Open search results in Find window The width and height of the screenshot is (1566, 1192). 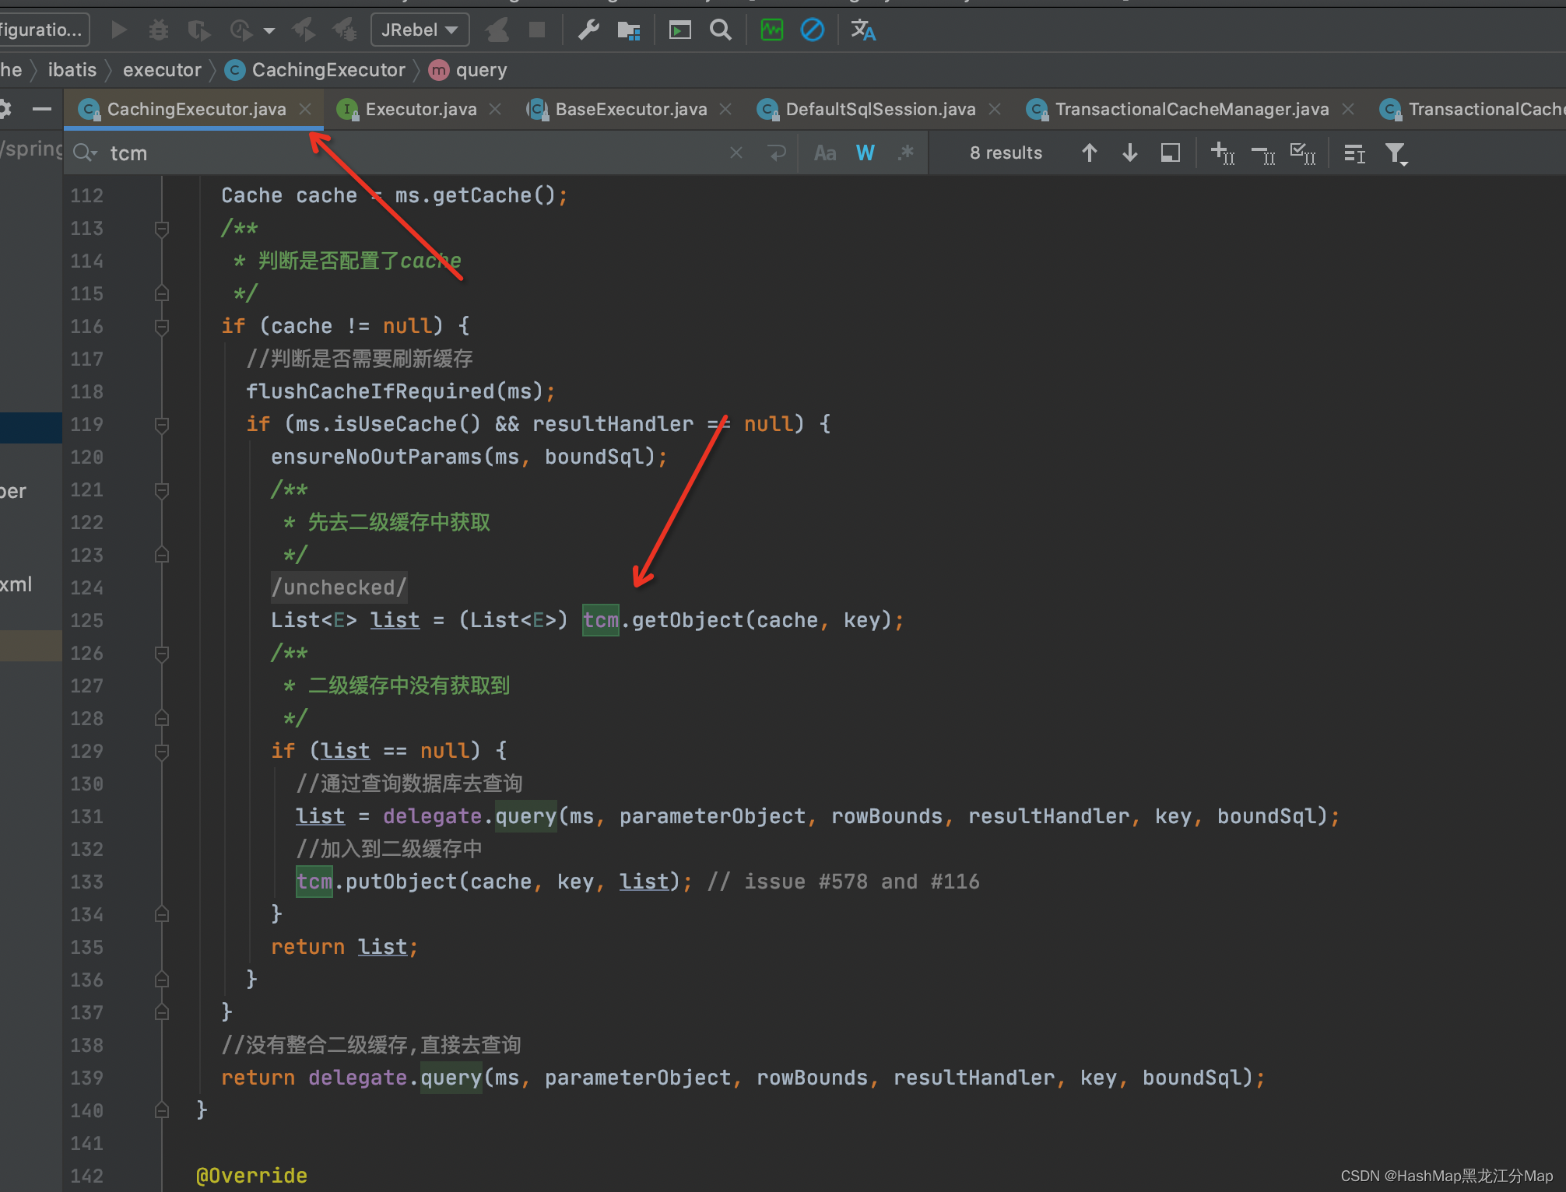click(x=1171, y=153)
